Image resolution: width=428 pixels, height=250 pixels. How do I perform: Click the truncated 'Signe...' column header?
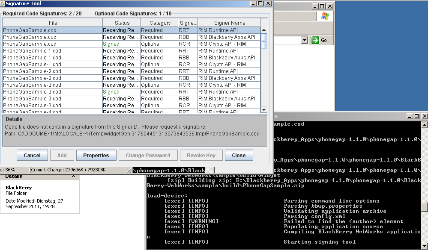point(188,23)
